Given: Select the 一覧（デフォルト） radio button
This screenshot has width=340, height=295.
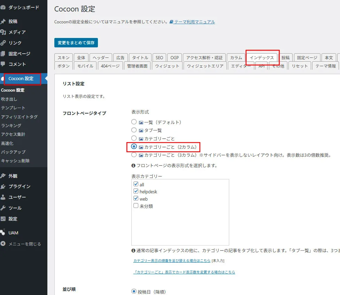Looking at the screenshot, I should click(x=134, y=122).
